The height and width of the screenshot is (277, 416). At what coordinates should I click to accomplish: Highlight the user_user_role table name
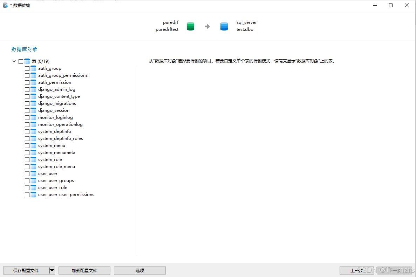pos(53,188)
